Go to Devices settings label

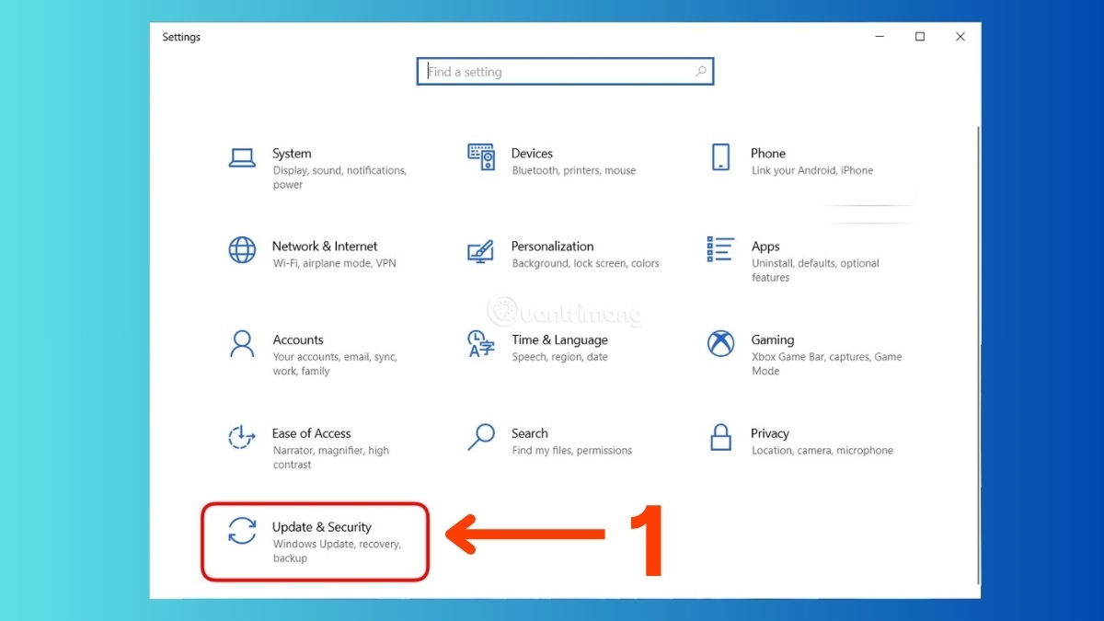pos(533,154)
